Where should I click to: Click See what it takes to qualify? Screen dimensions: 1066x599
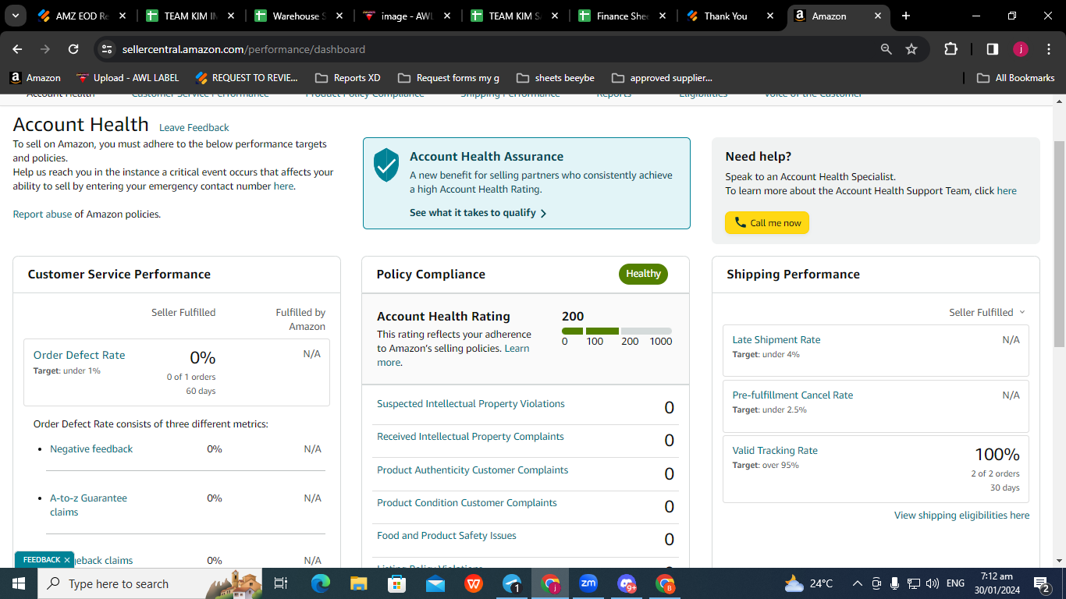[478, 213]
